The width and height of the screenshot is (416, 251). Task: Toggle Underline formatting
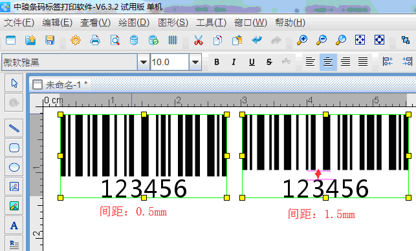coord(252,62)
